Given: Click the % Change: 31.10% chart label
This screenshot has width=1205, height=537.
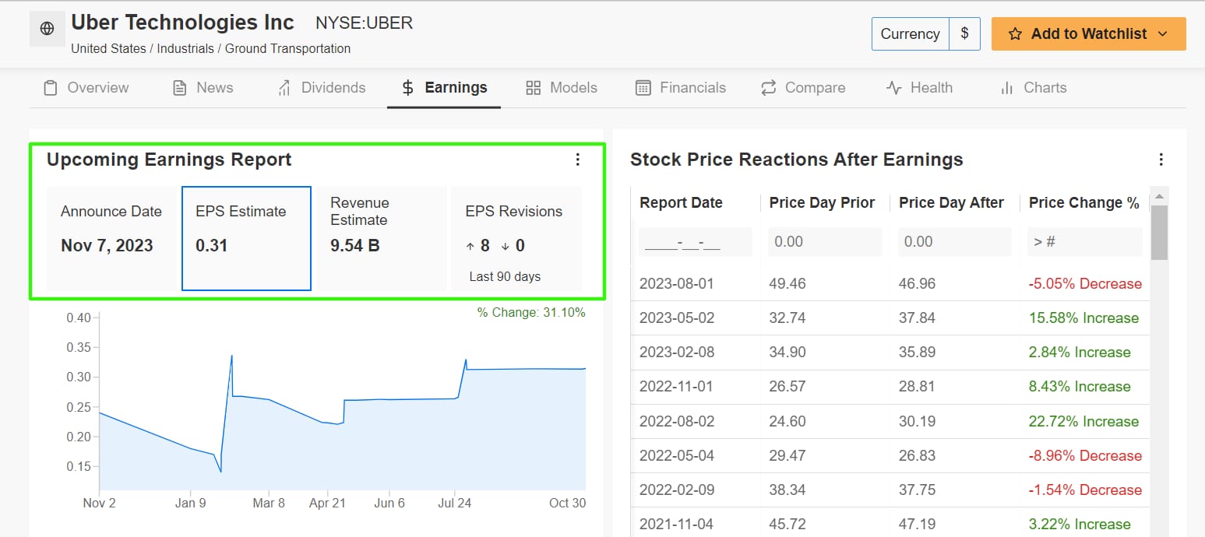Looking at the screenshot, I should (x=531, y=313).
